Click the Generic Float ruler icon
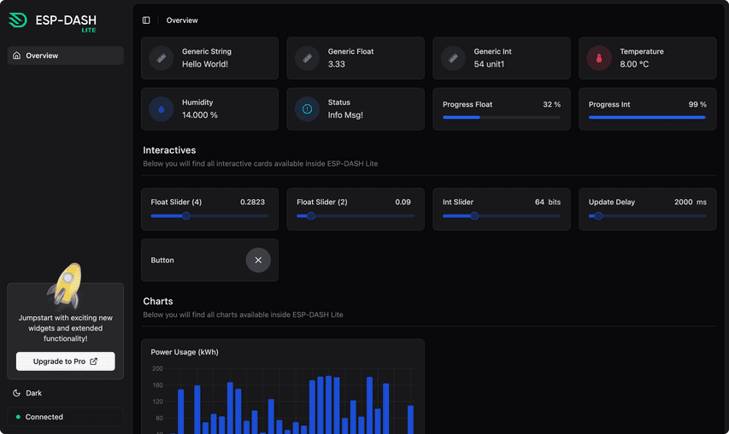 pos(308,58)
